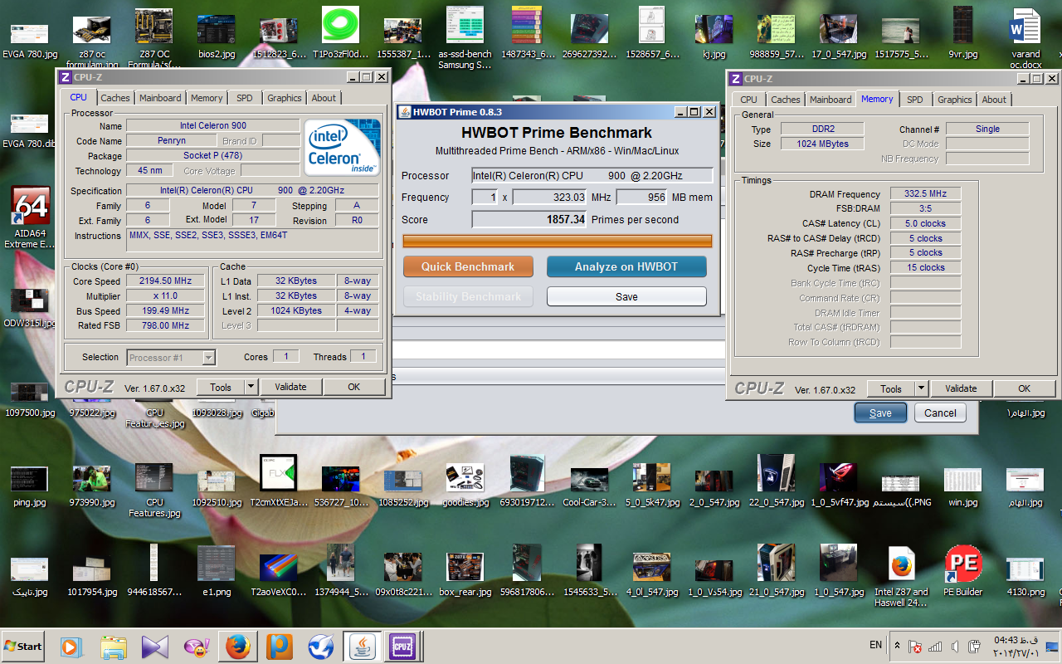1062x664 pixels.
Task: Click the DRAM Frequency value 332.5 MHz
Action: pos(925,194)
